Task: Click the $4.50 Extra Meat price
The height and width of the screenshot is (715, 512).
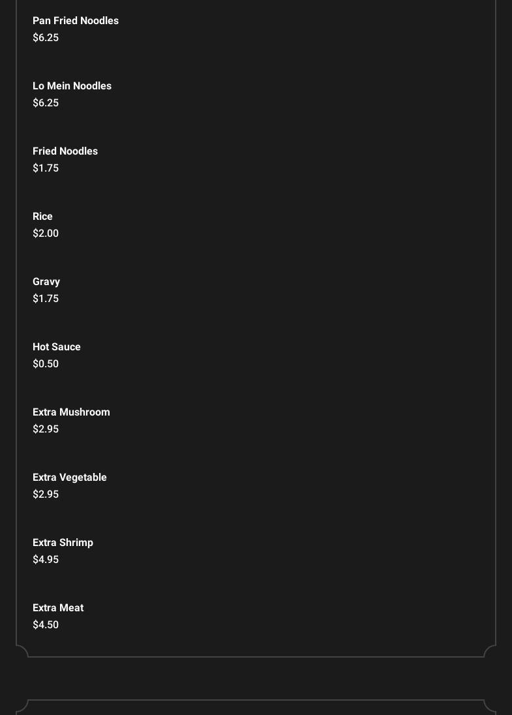Action: click(46, 625)
